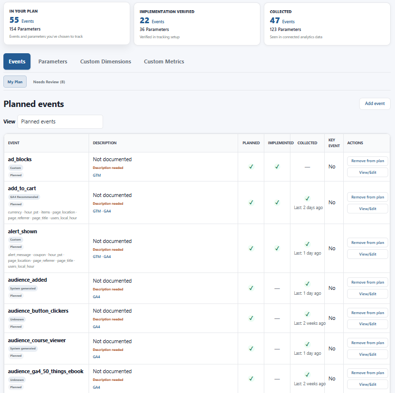Remove alert_shown from plan

(367, 242)
